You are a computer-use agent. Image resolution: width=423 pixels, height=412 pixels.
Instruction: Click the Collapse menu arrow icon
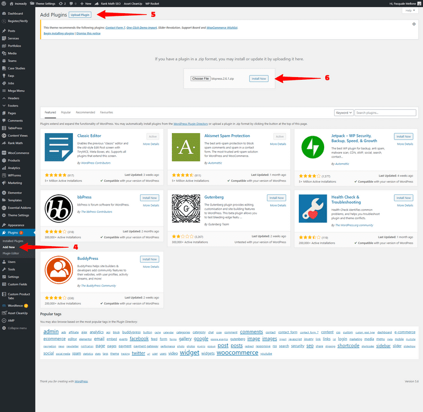[4, 328]
